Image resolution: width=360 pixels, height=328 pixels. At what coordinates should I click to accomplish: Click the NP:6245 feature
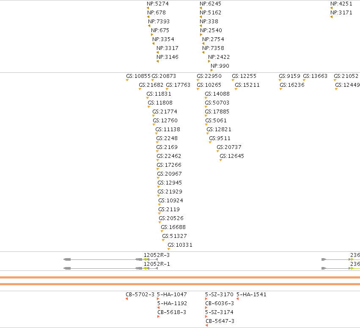point(211,4)
